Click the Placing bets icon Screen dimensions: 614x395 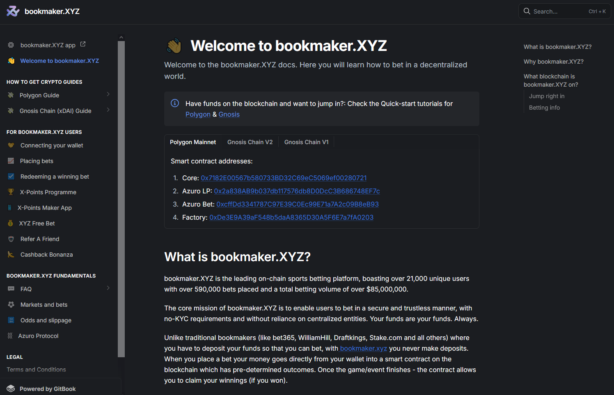tap(11, 161)
